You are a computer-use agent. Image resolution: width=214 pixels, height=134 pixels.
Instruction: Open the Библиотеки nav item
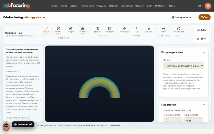(127, 6)
